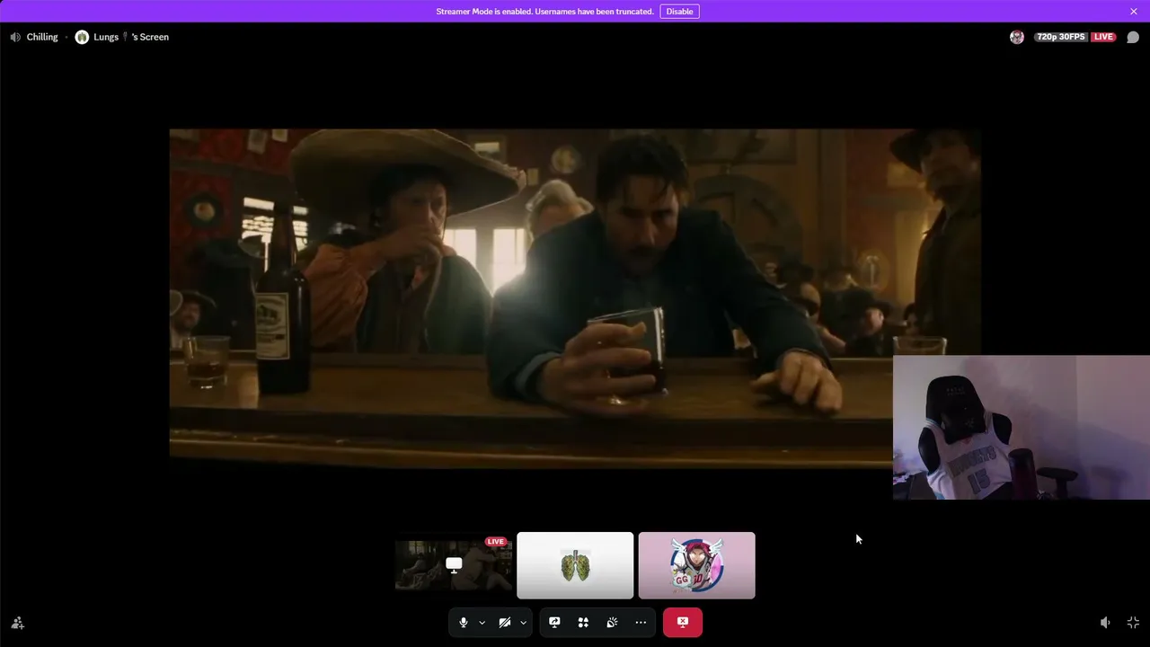
Task: Click the Share Your Screen icon
Action: (x=554, y=623)
